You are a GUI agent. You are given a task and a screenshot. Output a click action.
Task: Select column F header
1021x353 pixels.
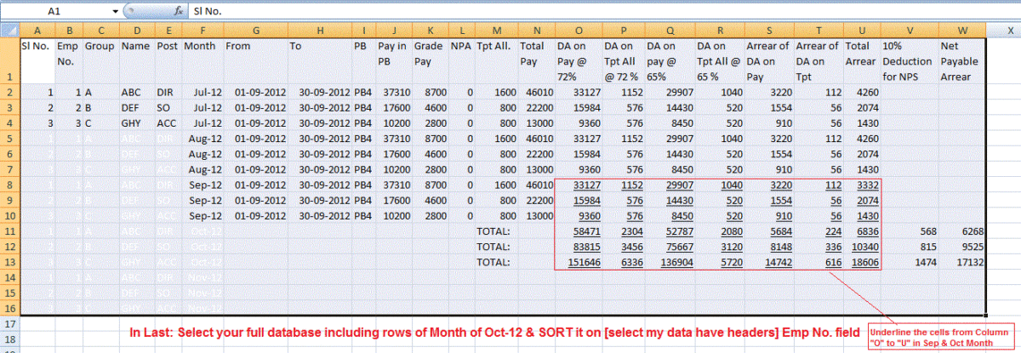(x=202, y=30)
